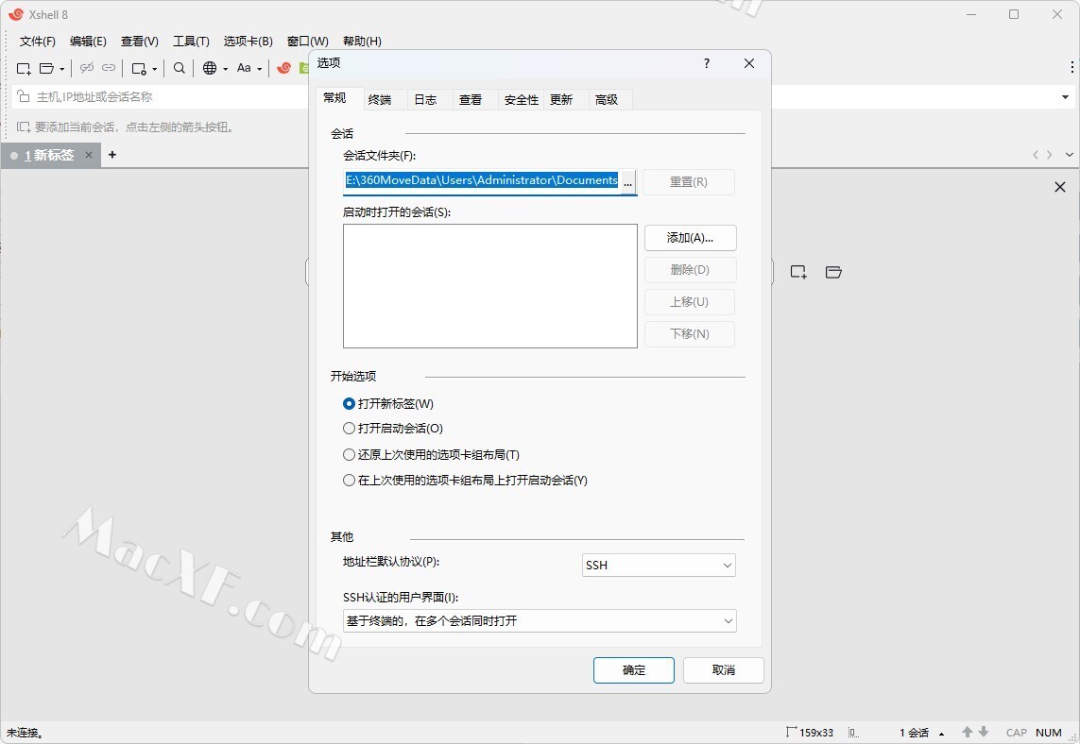Close the 选项 dialog with the X

(x=749, y=63)
